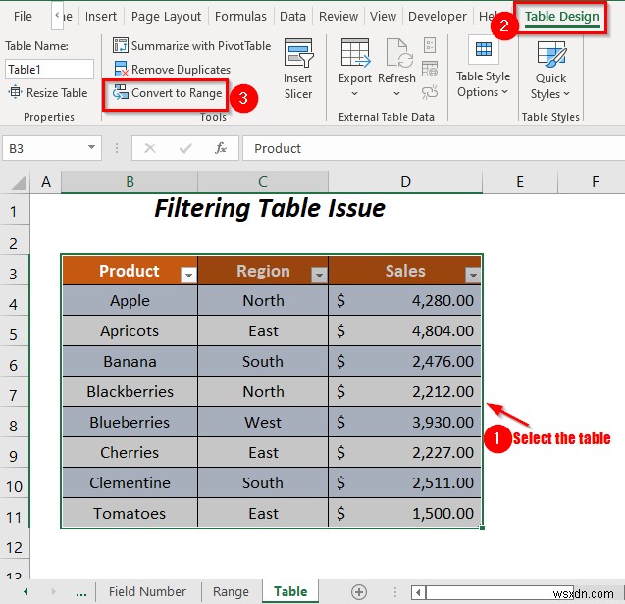Switch to the Range worksheet tab
This screenshot has width=625, height=604.
click(x=231, y=592)
